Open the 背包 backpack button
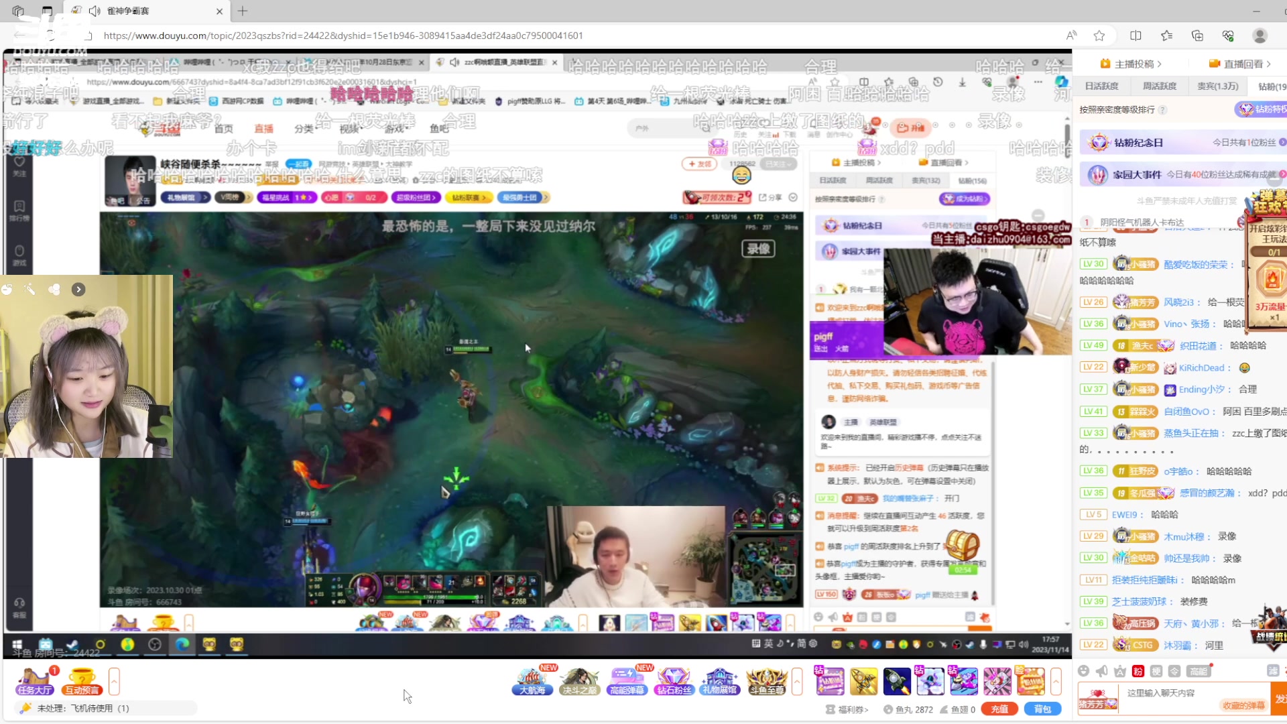Screen dimensions: 1287x724 [x=1042, y=709]
